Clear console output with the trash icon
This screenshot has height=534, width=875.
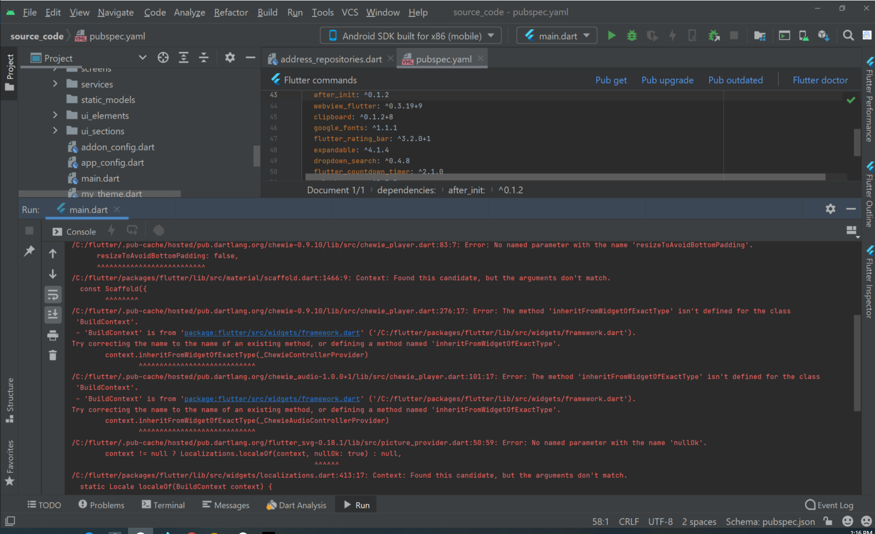click(53, 355)
